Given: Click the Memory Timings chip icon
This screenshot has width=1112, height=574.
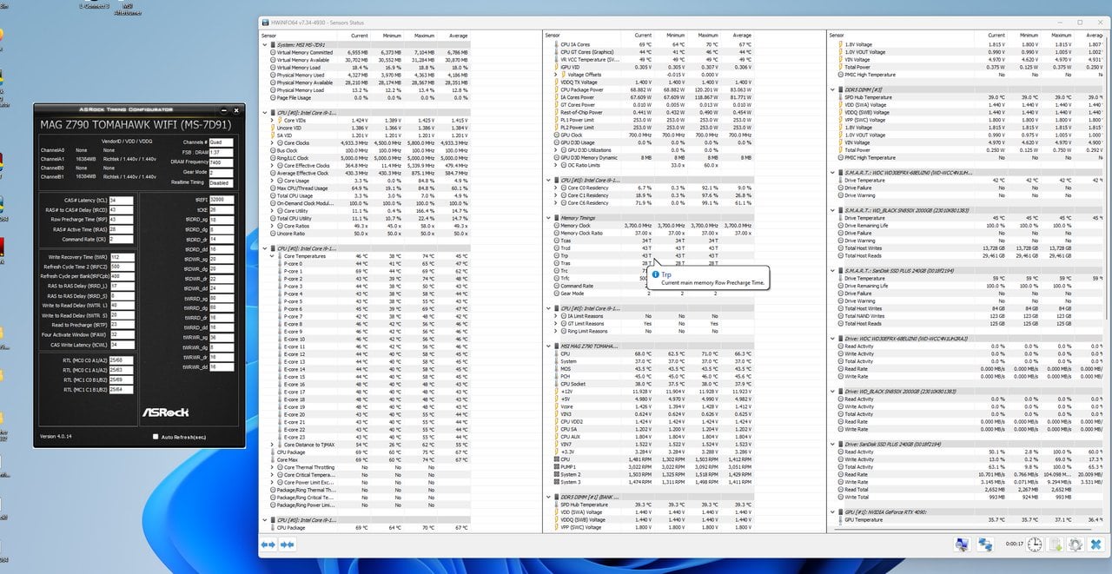Looking at the screenshot, I should pos(556,218).
